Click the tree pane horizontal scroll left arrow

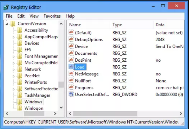tap(7, 113)
